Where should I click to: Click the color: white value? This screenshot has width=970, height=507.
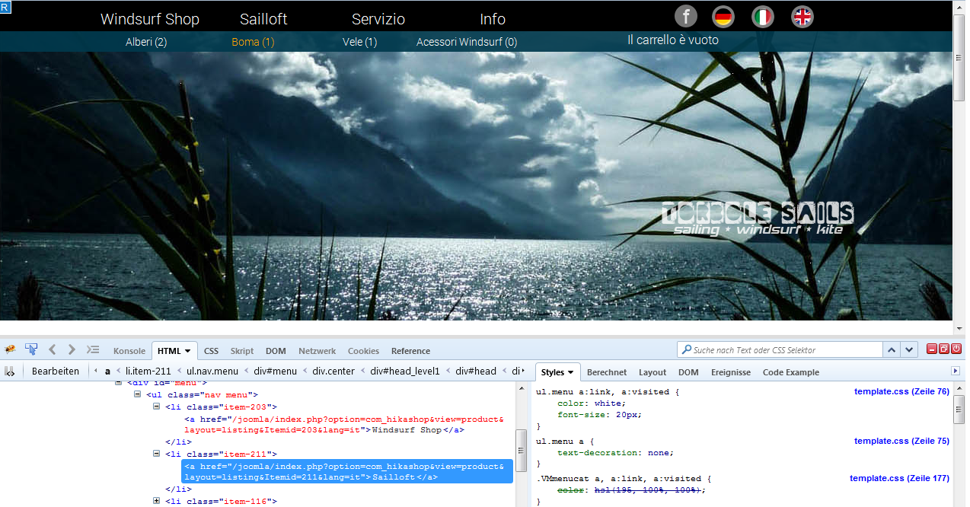608,403
